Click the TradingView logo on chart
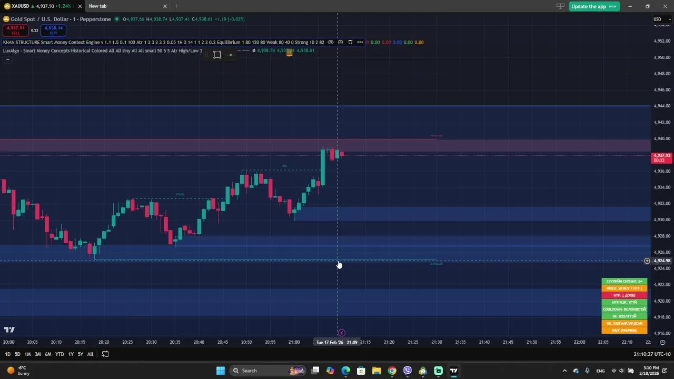674x379 pixels. pos(9,330)
